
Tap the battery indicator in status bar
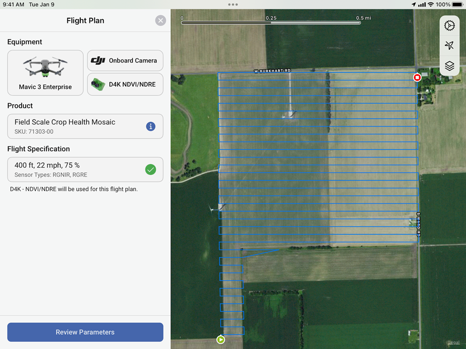click(457, 4)
